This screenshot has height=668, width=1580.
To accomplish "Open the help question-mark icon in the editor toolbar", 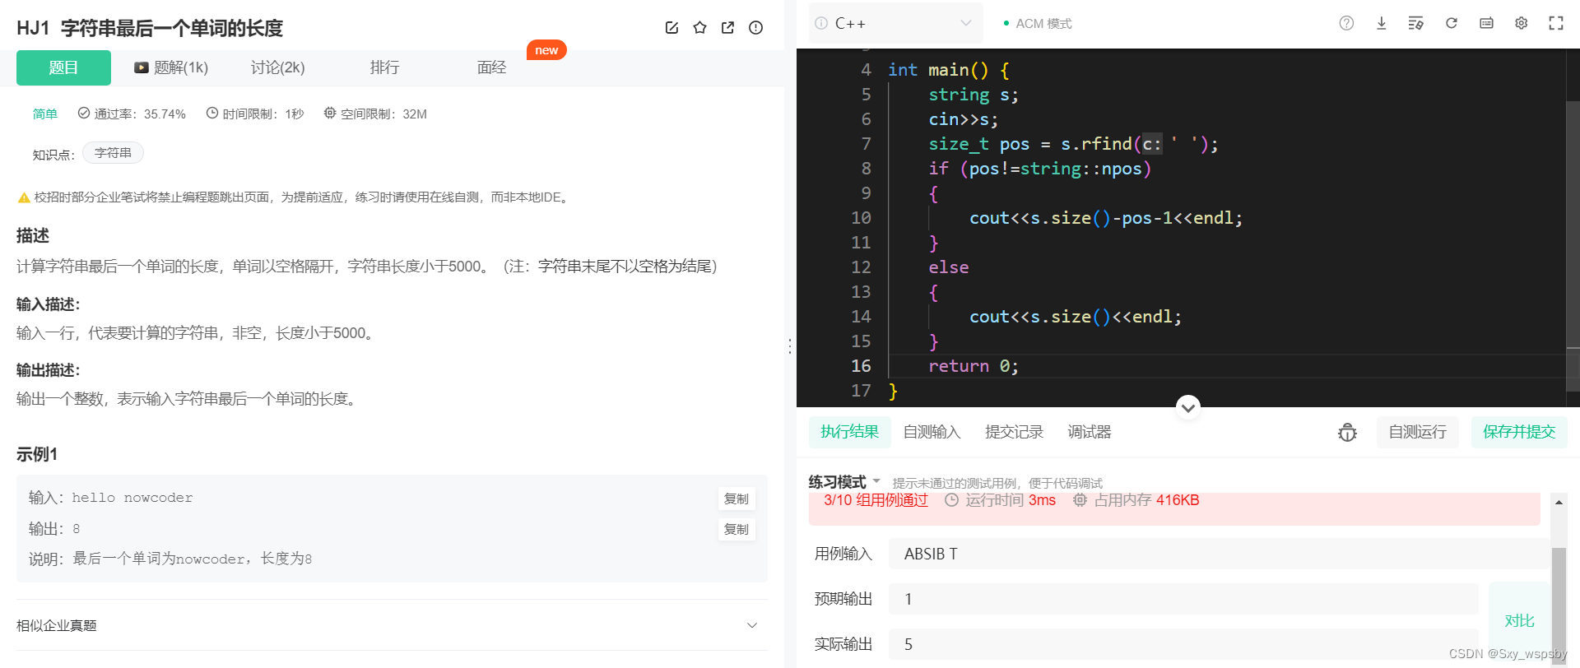I will [1346, 23].
